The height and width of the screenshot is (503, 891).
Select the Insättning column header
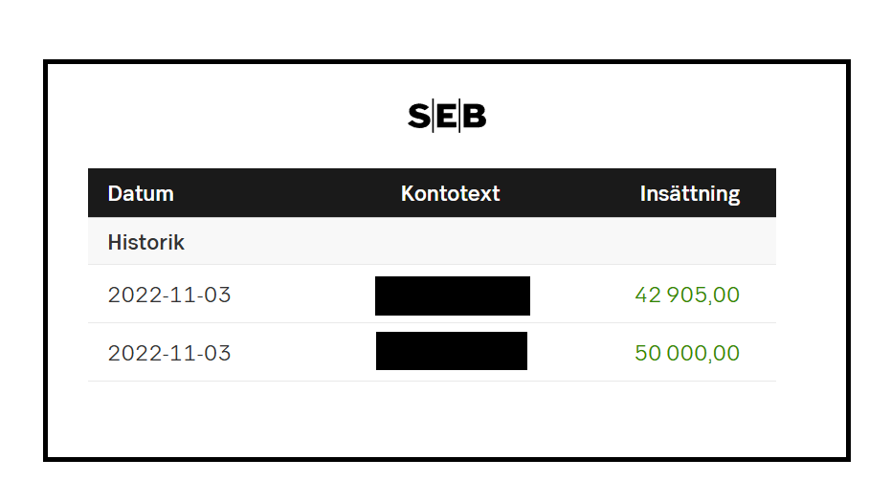(x=689, y=193)
